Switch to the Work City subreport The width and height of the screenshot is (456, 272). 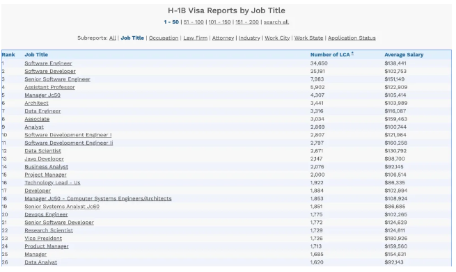coord(277,38)
